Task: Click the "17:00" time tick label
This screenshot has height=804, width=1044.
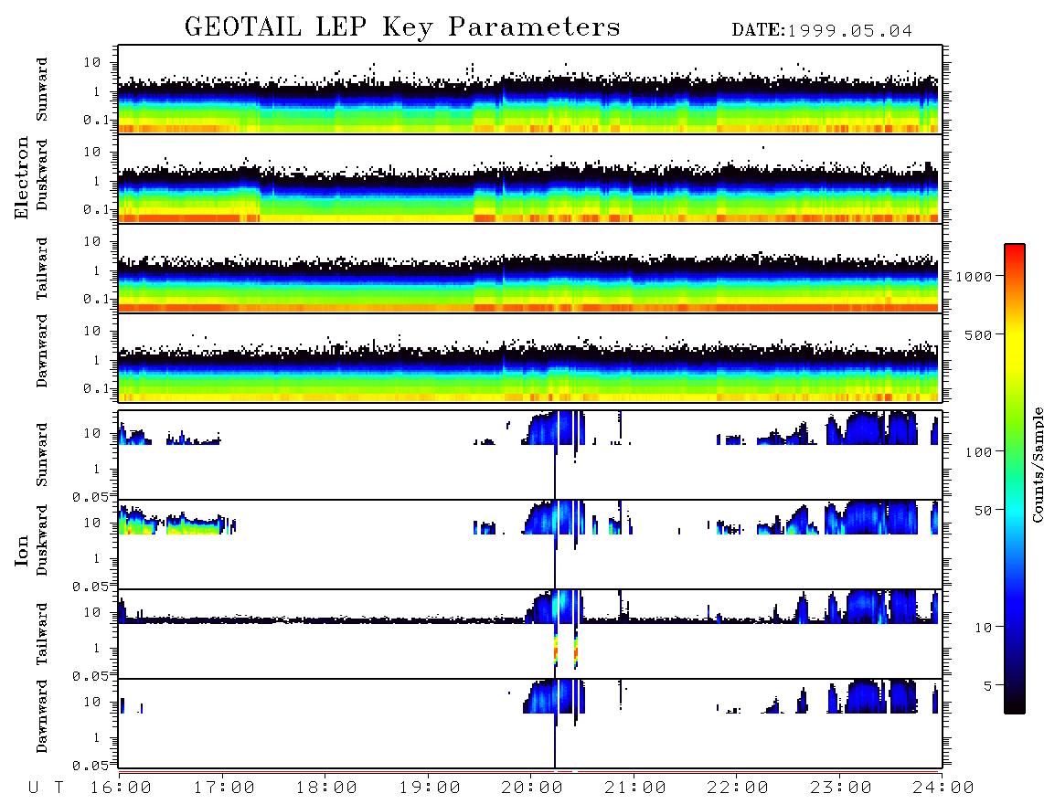Action: 224,788
